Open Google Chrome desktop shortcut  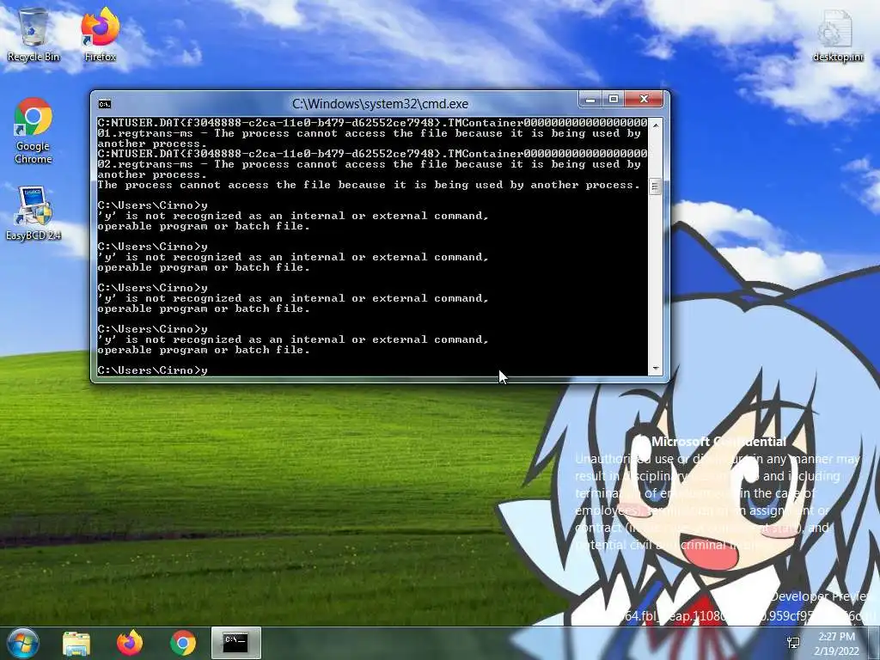tap(34, 131)
